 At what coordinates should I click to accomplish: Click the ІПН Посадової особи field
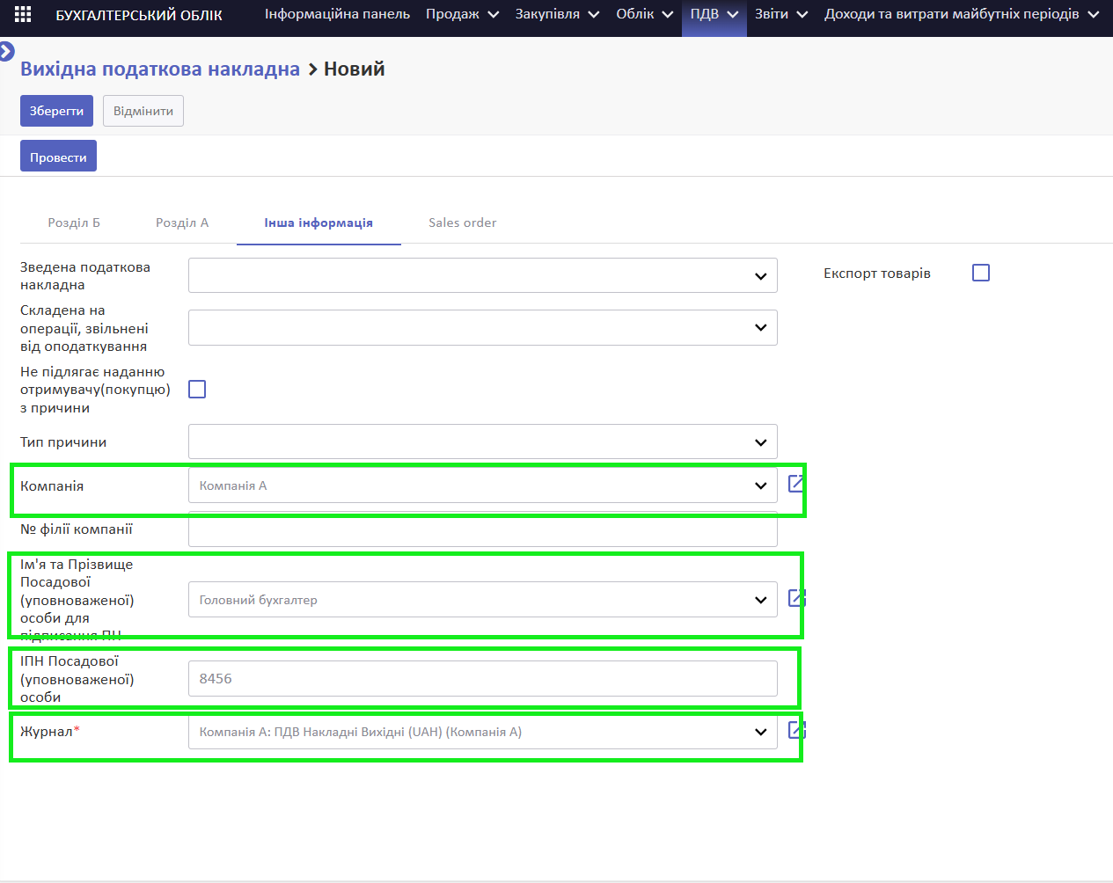[x=483, y=679]
